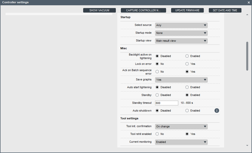Screen dimensions: 252x153
Task: Set Backlight active on tightening to Enabled
Action: point(187,56)
